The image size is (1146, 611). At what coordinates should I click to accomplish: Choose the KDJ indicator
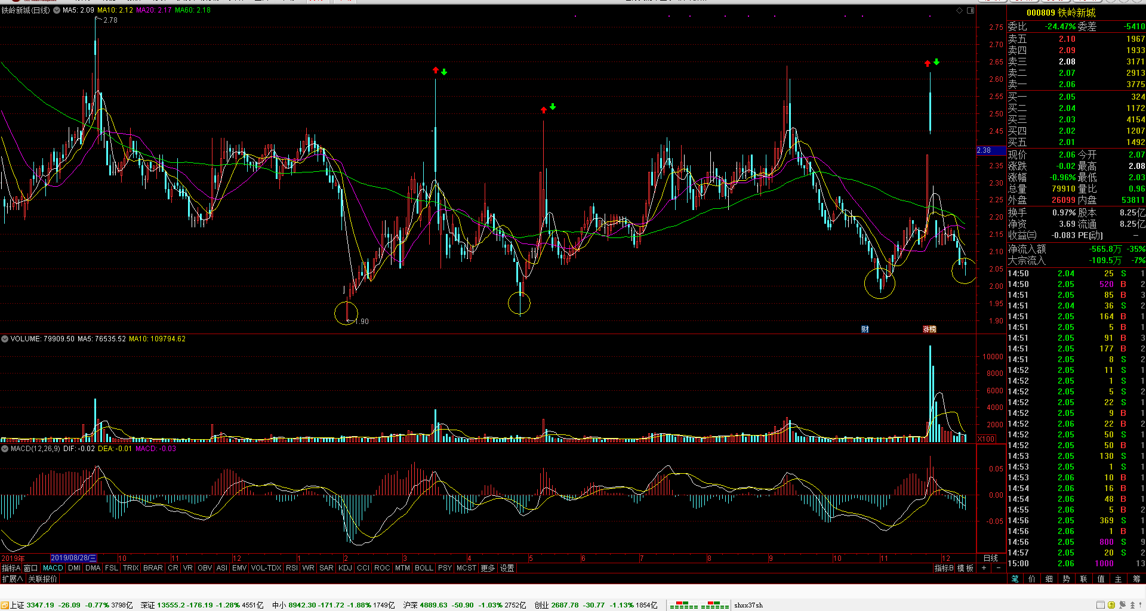click(346, 568)
